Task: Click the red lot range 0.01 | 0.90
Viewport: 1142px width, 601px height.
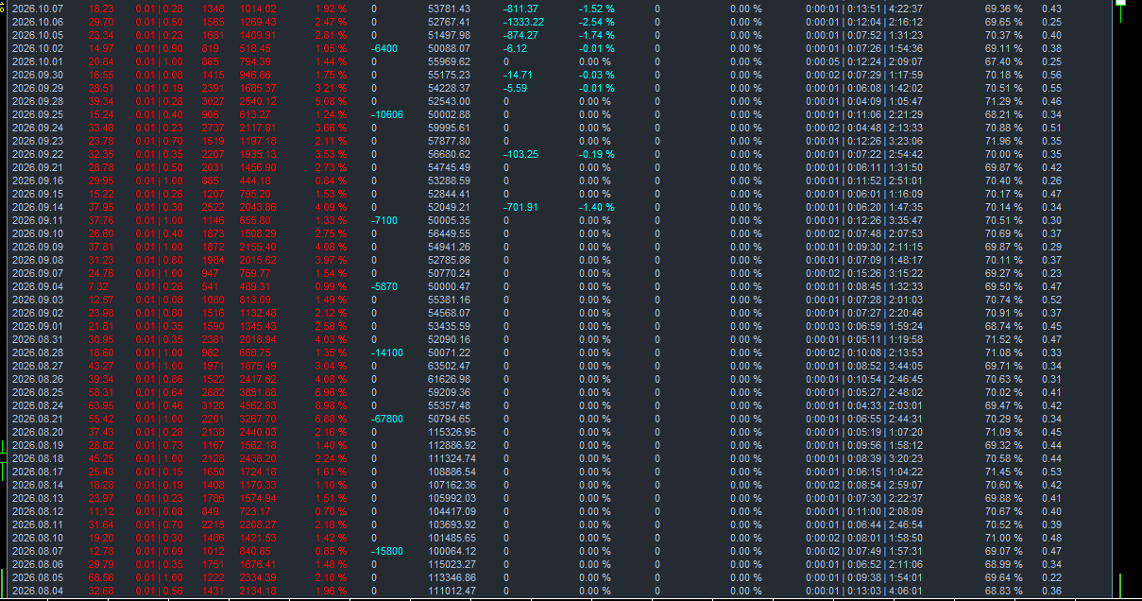Action: coord(160,48)
